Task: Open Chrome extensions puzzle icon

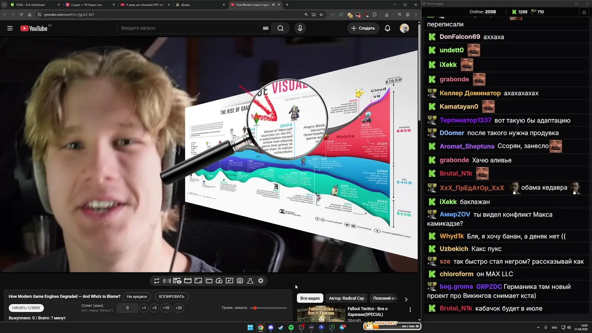Action: 375,14
